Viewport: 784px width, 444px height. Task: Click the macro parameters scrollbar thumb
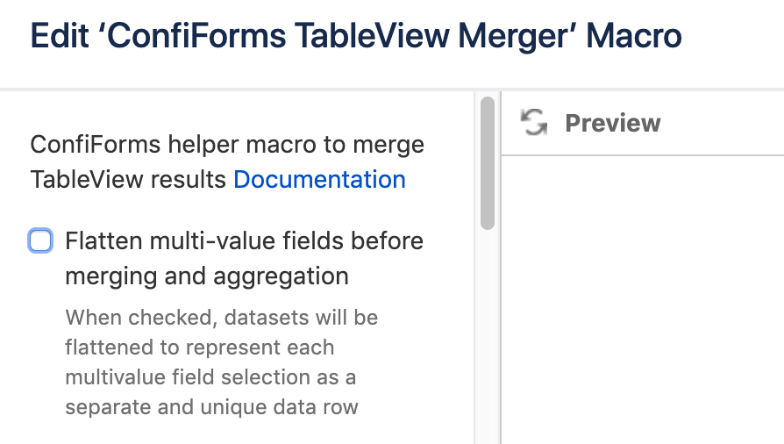[x=488, y=163]
